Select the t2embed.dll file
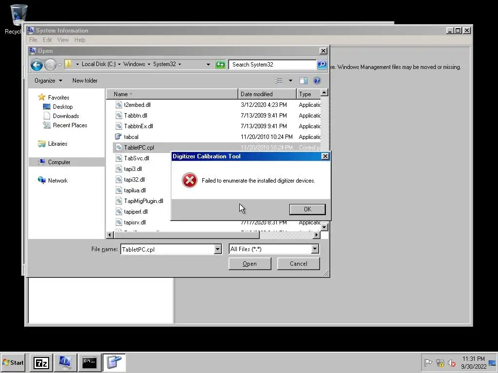 [137, 105]
